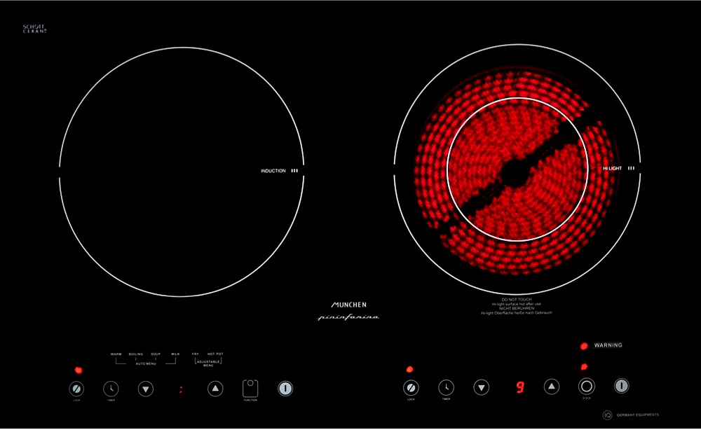Increase induction zone power with up arrow
The width and height of the screenshot is (701, 430).
tap(215, 389)
